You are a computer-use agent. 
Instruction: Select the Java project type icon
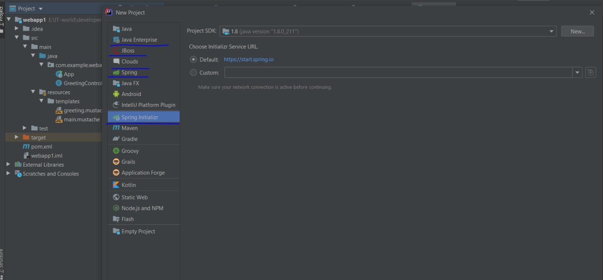point(116,29)
